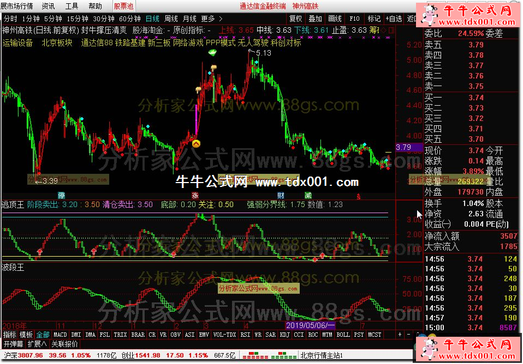The height and width of the screenshot is (364, 523).
Task: Click the 3.79 price tag on the price axis
Action: [x=408, y=147]
